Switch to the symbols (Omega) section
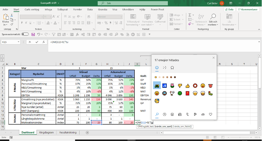Screen dimensions: 262x141 click(x=172, y=67)
